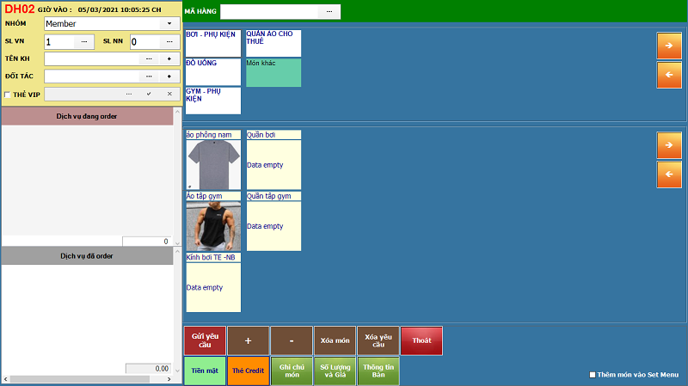688x386 pixels.
Task: Enable Thêm món vào Set Menu checkbox
Action: pyautogui.click(x=593, y=375)
